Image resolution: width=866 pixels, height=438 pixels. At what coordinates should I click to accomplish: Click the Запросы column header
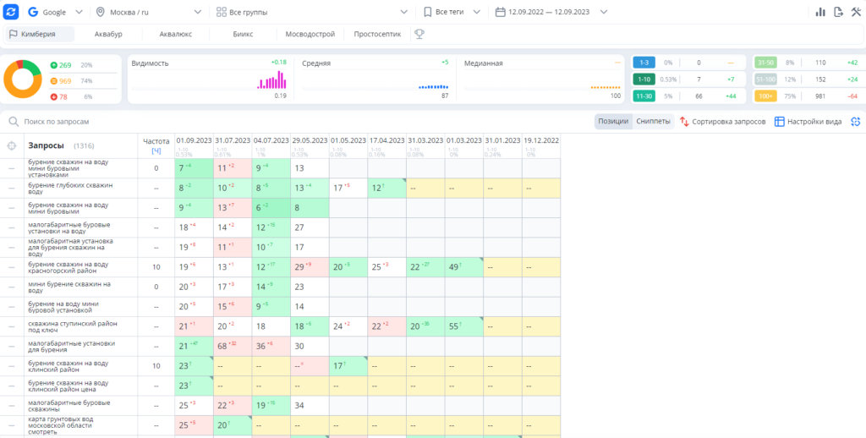coord(46,145)
